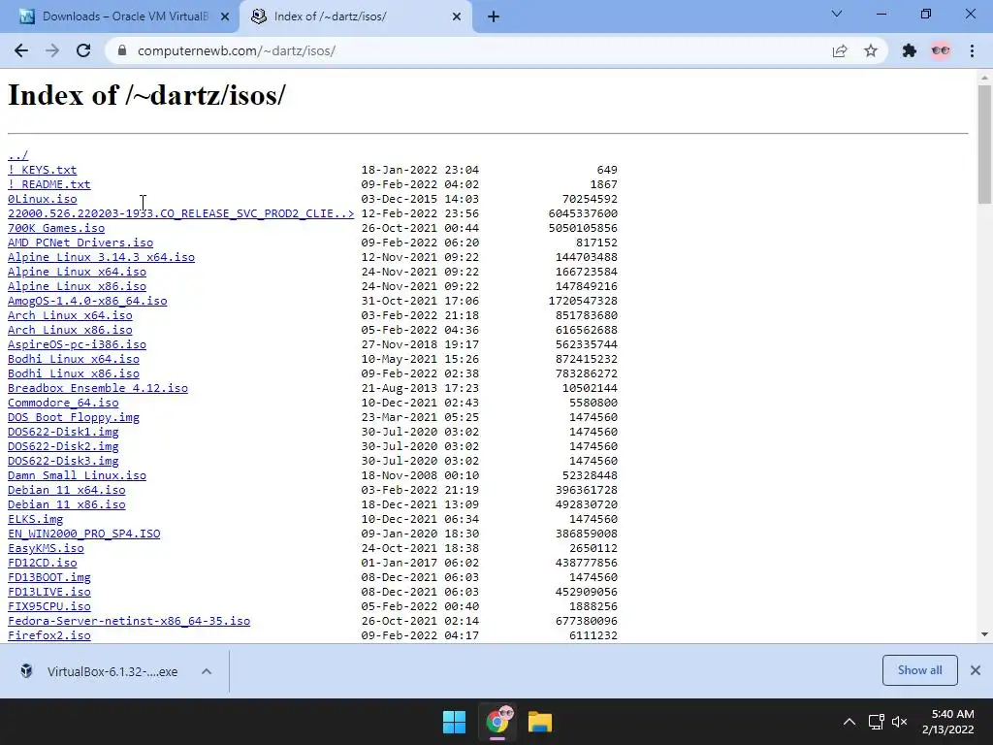Open Chrome three-dot menu

972,50
